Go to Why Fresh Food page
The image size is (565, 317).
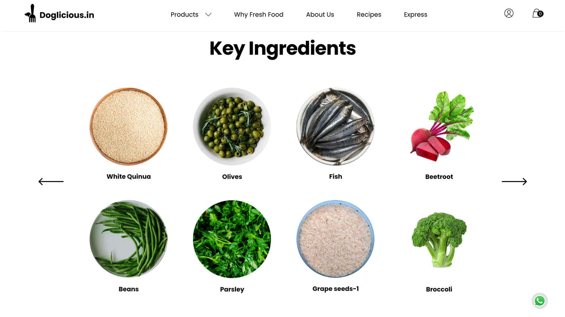259,15
